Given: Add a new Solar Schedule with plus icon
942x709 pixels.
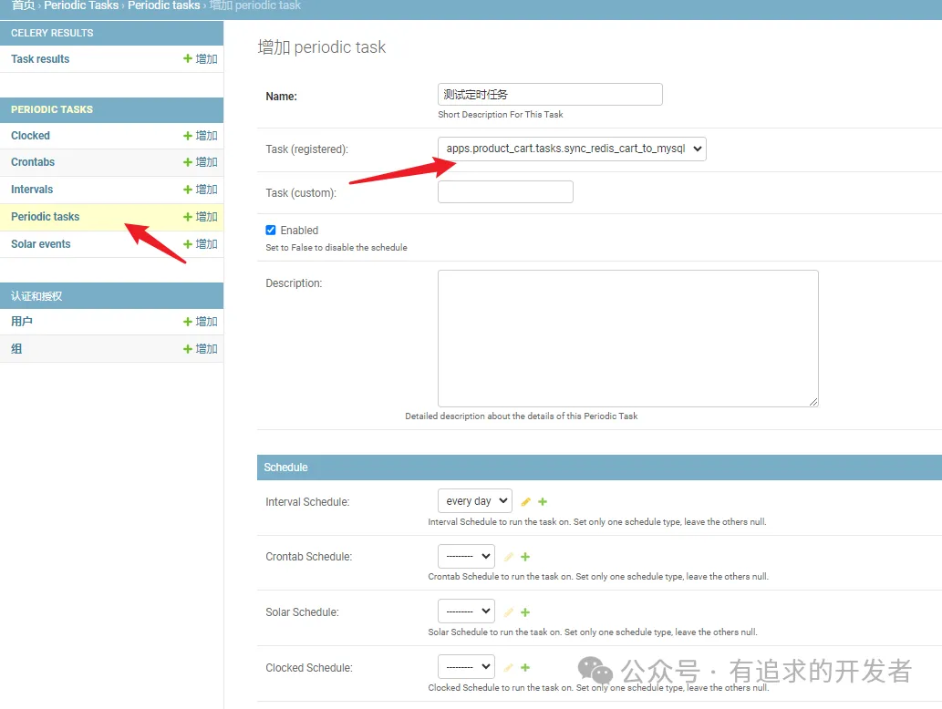Looking at the screenshot, I should [525, 612].
